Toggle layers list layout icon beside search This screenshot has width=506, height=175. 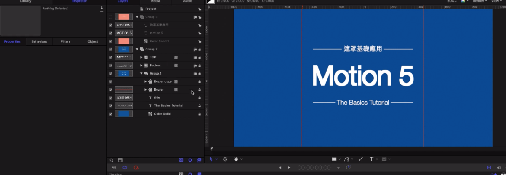coord(120,160)
